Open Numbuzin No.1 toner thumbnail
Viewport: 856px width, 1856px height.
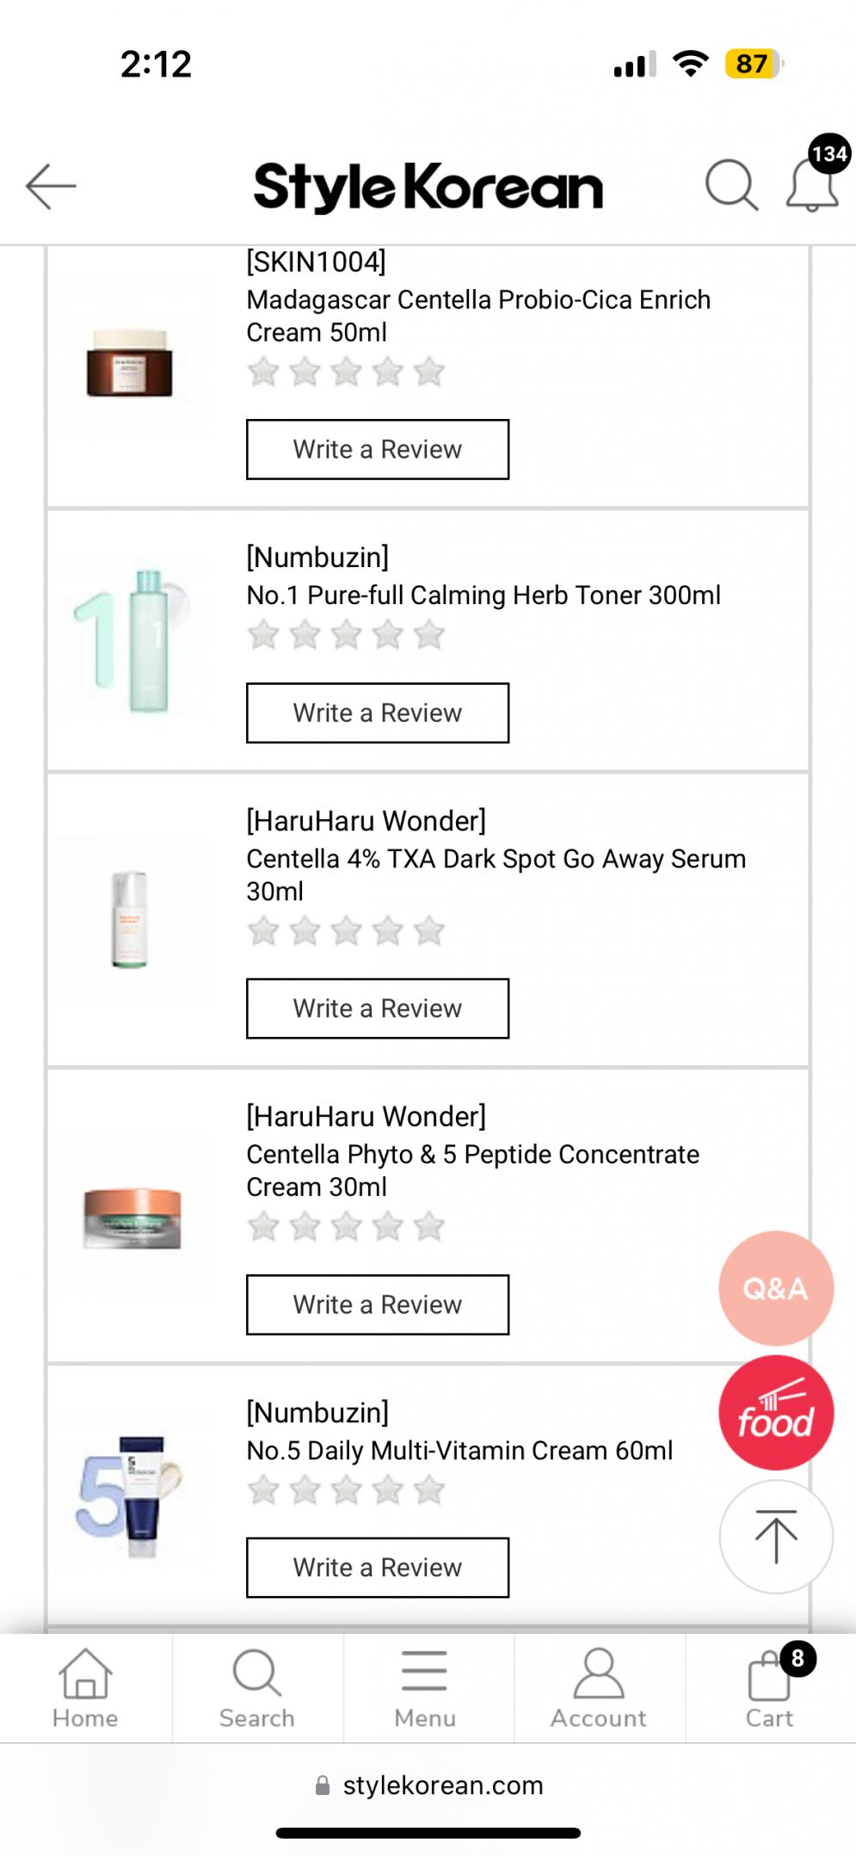click(131, 640)
